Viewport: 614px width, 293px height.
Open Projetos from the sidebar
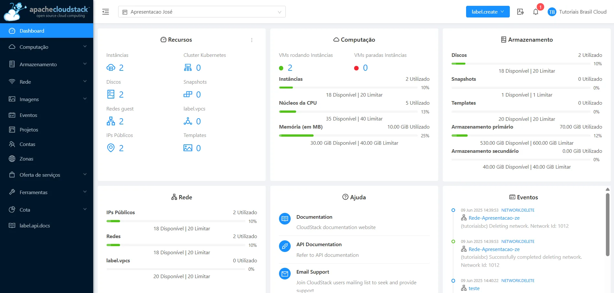47,130
